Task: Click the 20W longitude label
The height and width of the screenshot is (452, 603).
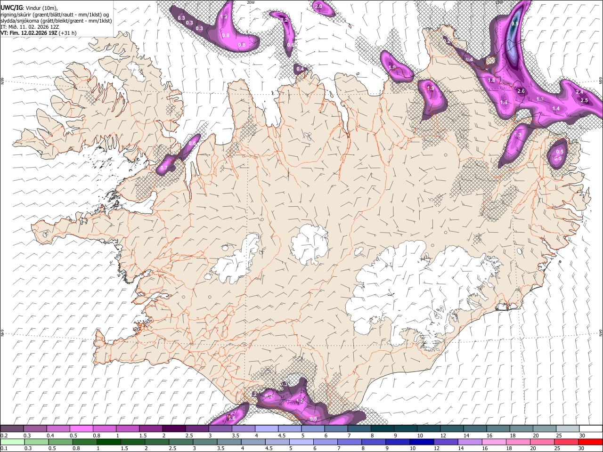Action: tap(251, 2)
